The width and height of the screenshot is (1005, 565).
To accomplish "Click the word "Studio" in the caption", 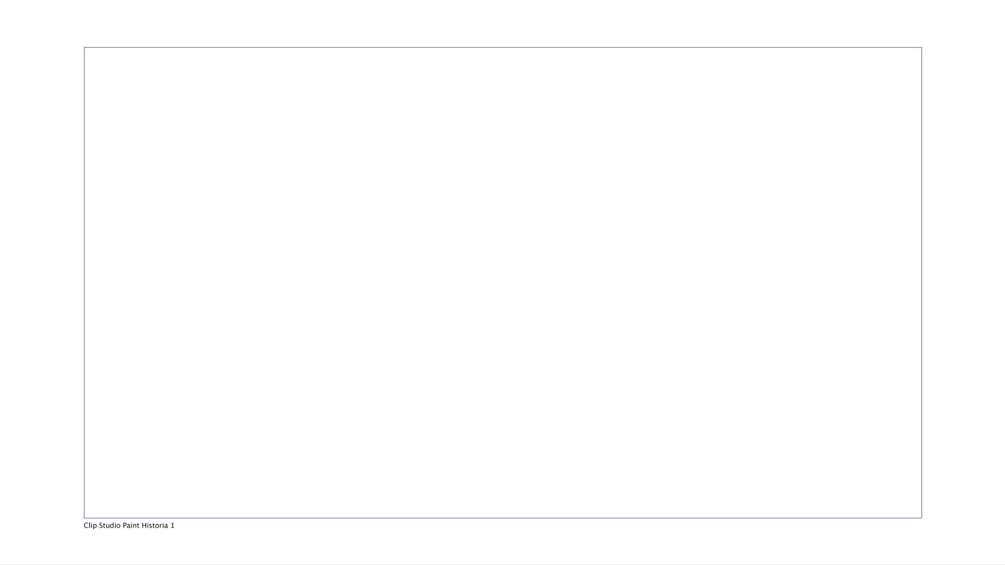I will coord(109,525).
